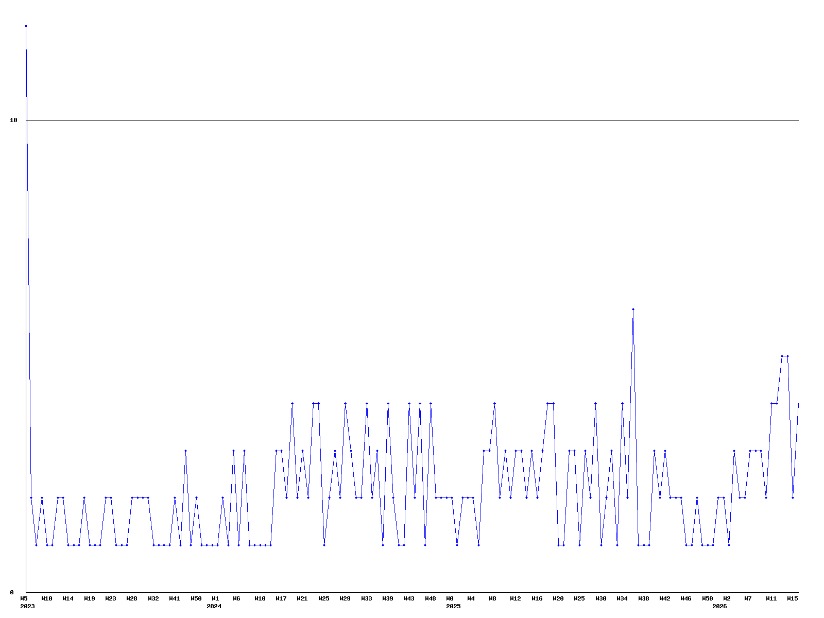Click the tall spike data point in late 2025
This screenshot has height=618, width=824.
[633, 310]
